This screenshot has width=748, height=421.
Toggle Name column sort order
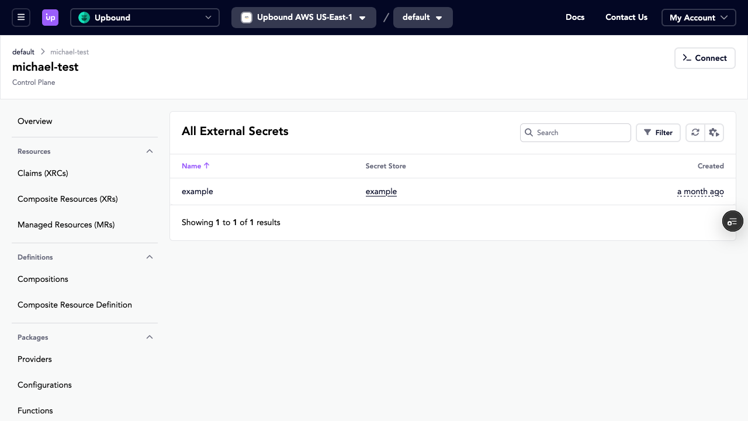click(x=195, y=165)
